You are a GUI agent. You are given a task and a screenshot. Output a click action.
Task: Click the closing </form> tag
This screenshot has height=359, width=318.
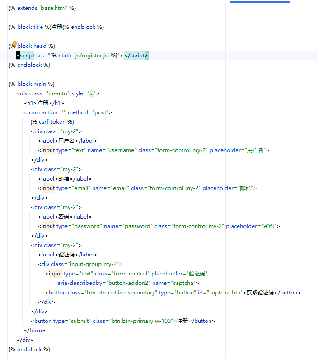pos(35,331)
